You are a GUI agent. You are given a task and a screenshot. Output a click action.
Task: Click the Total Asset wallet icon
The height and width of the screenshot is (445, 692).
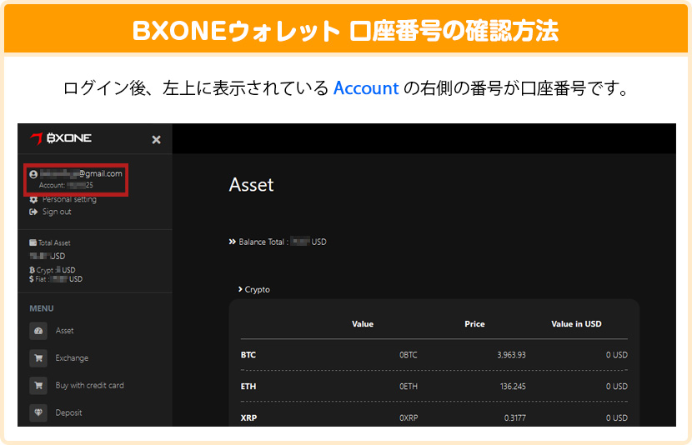(33, 242)
